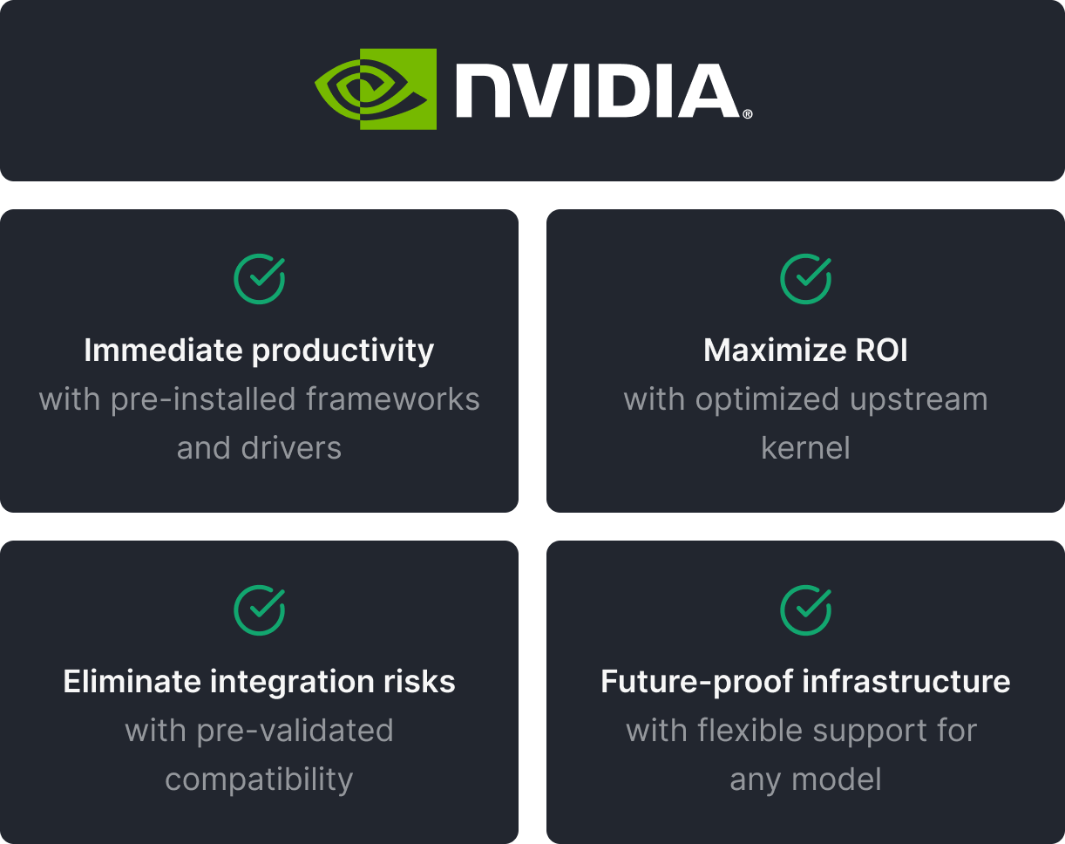Click the registered trademark symbol beside NVIDIA
Viewport: 1065px width, 844px height.
[748, 114]
